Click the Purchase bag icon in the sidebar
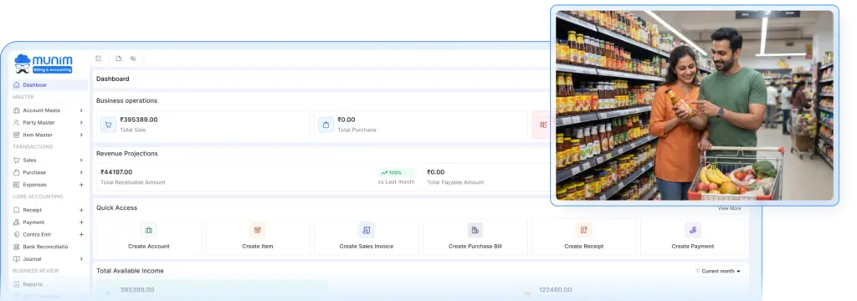Viewport: 857px width, 301px height. (x=17, y=172)
